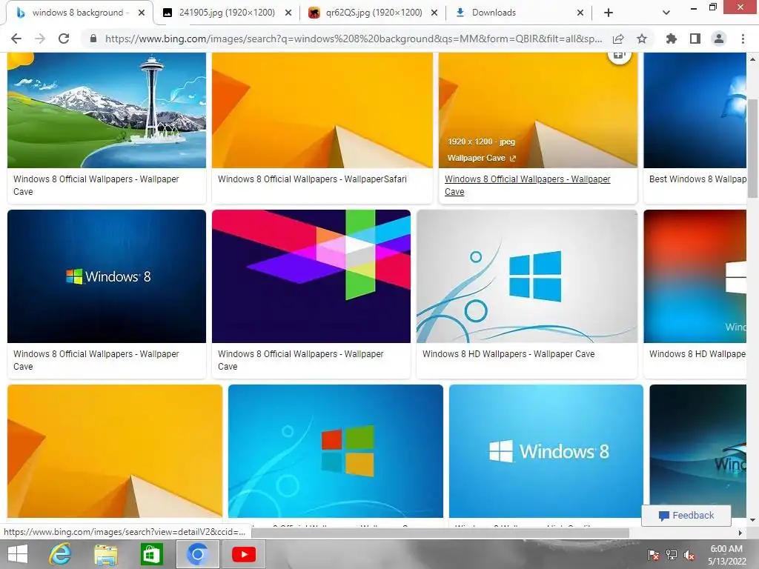Open the red and blue gradient wallpaper thumbnail
Screen dimensions: 759x569
[x=695, y=276]
